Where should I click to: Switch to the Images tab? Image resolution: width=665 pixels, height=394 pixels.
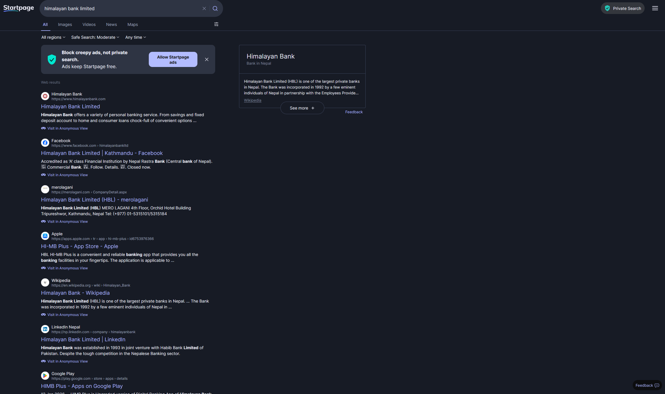[x=65, y=24]
